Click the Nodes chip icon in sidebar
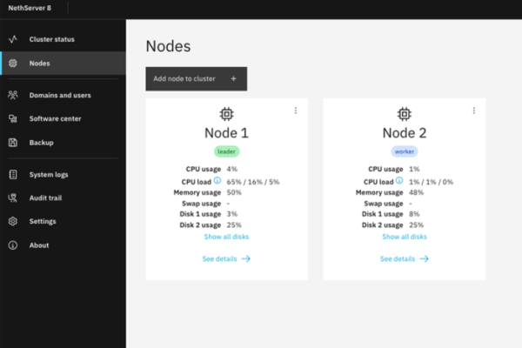 [x=13, y=63]
